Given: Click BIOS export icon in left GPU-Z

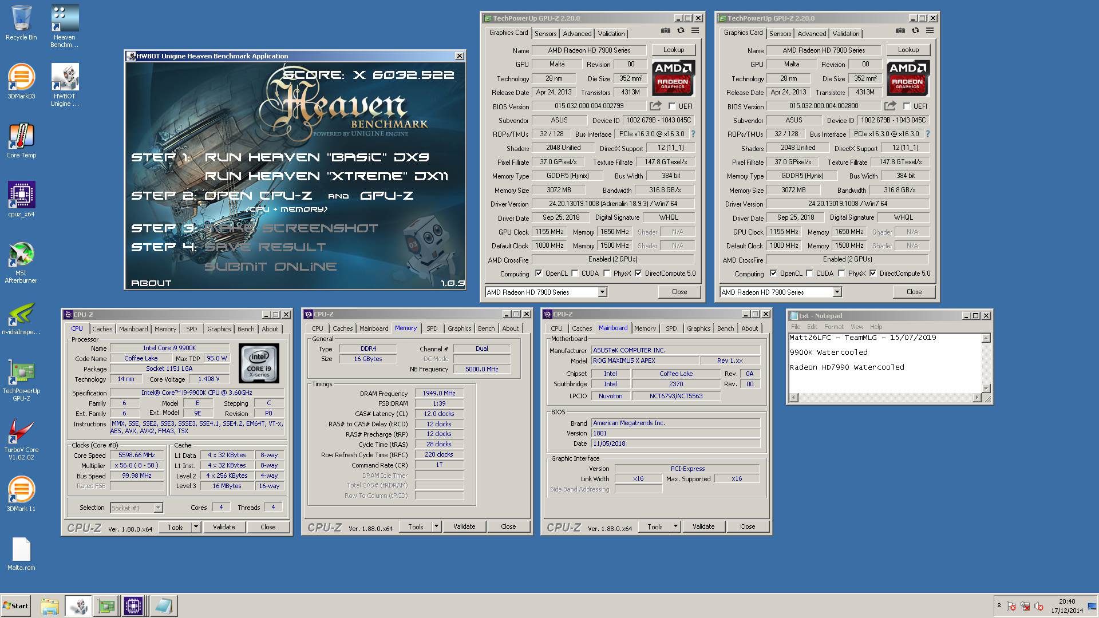Looking at the screenshot, I should [655, 106].
